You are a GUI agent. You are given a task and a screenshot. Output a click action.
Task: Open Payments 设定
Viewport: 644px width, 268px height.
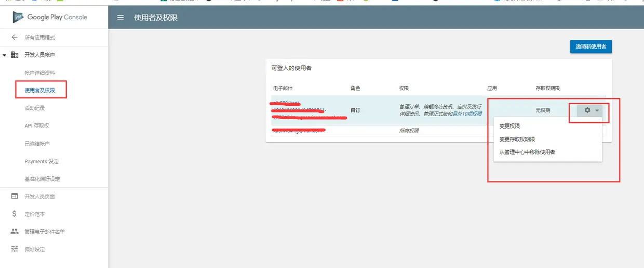click(42, 161)
